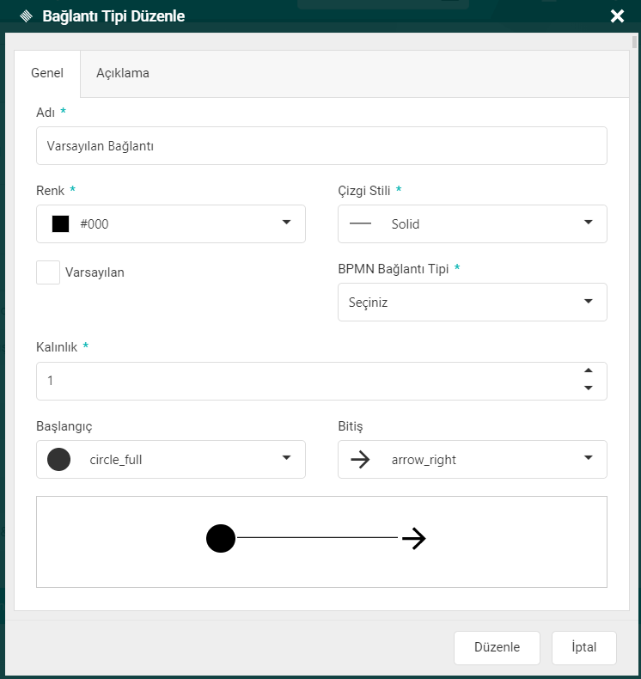Close the Bağlantı Tipi Düzenle dialog
The height and width of the screenshot is (679, 641).
click(x=616, y=15)
